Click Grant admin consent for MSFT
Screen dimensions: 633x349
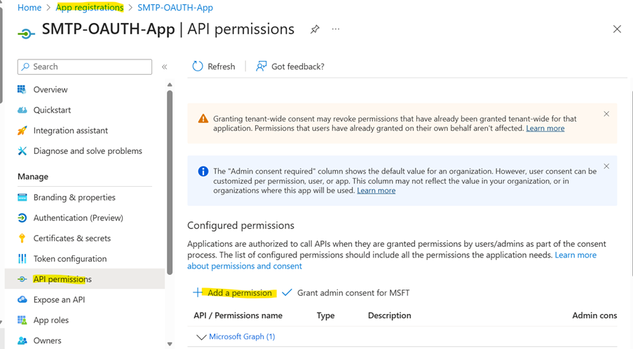tap(346, 292)
